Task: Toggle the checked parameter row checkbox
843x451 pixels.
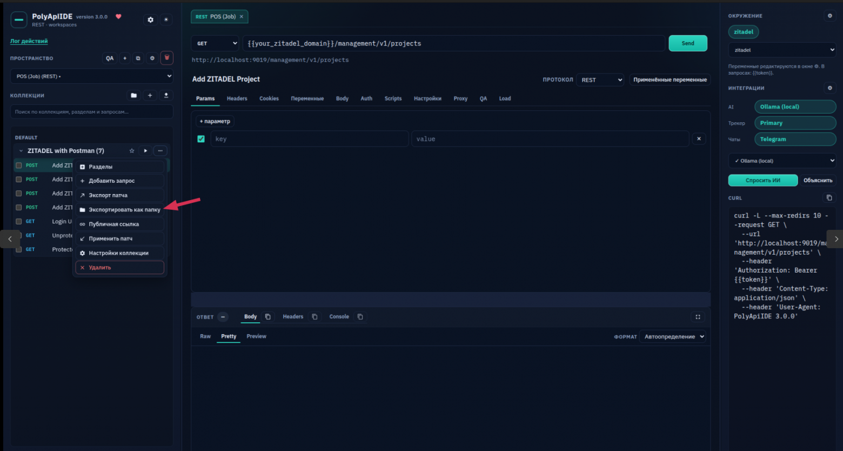Action: [x=201, y=139]
